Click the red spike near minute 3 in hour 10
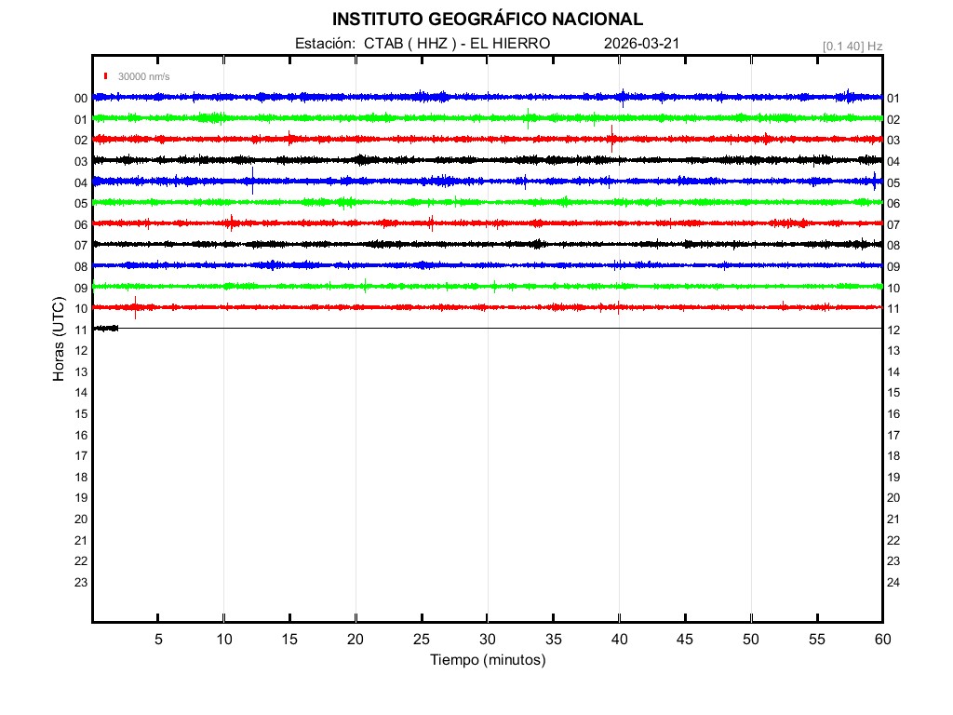Image resolution: width=953 pixels, height=715 pixels. 136,306
